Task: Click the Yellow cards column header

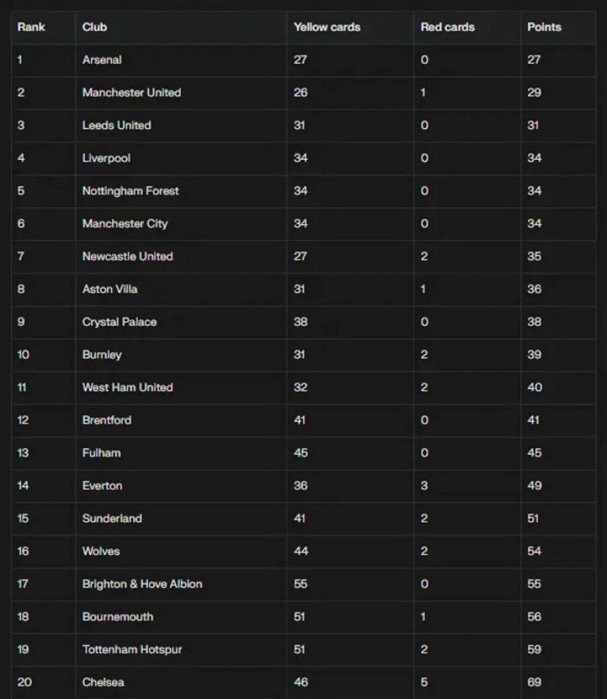Action: pyautogui.click(x=326, y=28)
